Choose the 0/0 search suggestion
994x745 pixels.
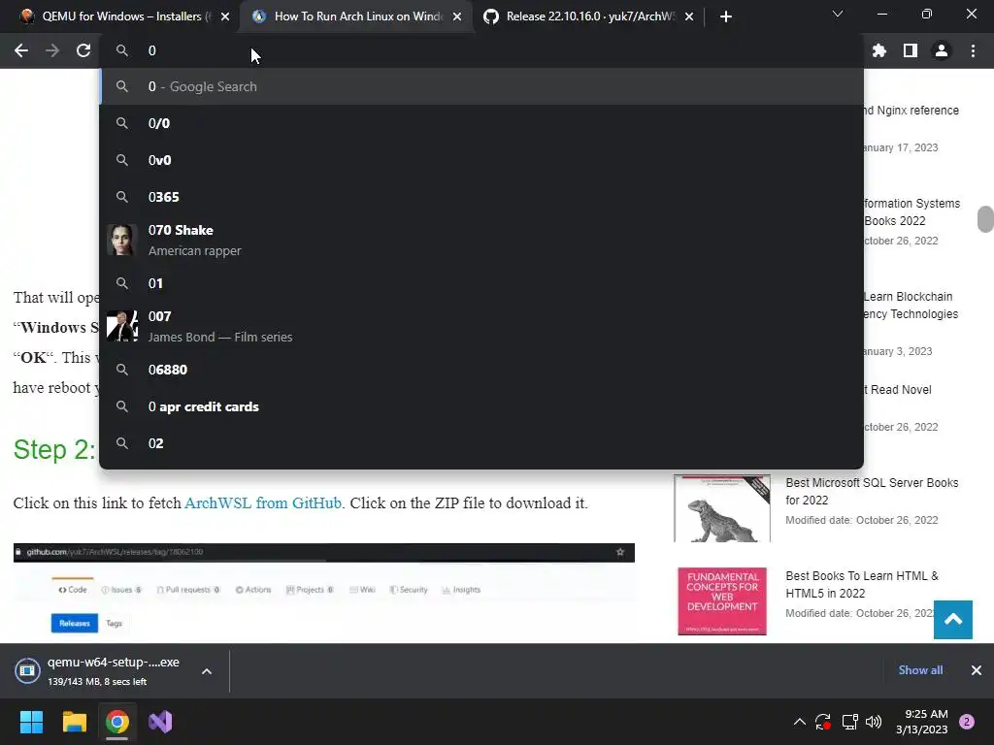(x=481, y=123)
